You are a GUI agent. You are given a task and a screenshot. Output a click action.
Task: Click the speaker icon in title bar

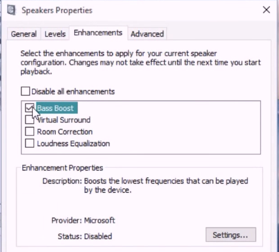11,10
